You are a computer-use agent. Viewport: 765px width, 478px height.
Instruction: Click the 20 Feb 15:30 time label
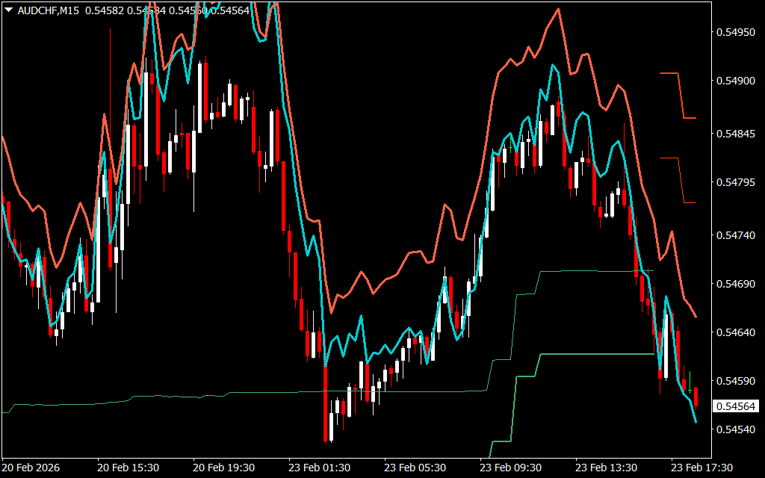(x=128, y=468)
